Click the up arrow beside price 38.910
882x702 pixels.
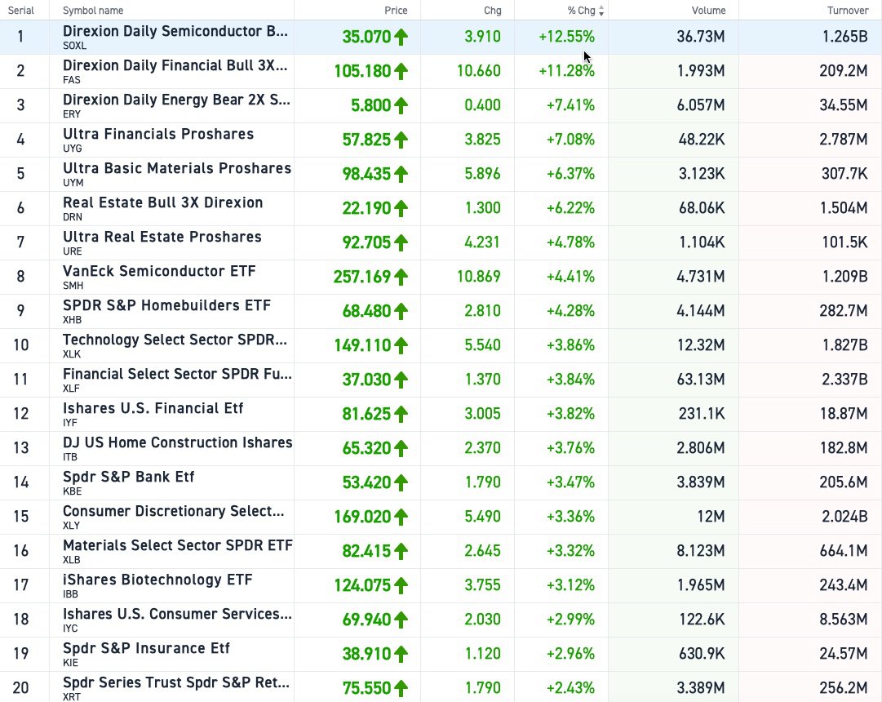click(401, 655)
